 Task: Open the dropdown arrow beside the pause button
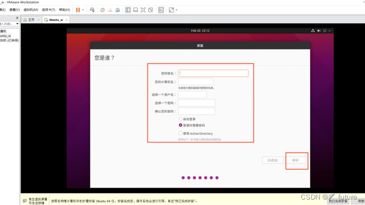pos(83,10)
